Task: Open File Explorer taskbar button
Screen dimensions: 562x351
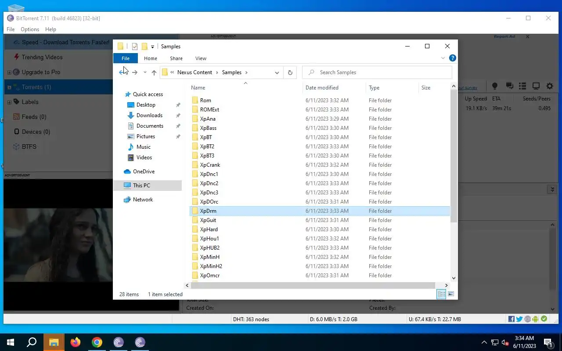Action: click(54, 342)
